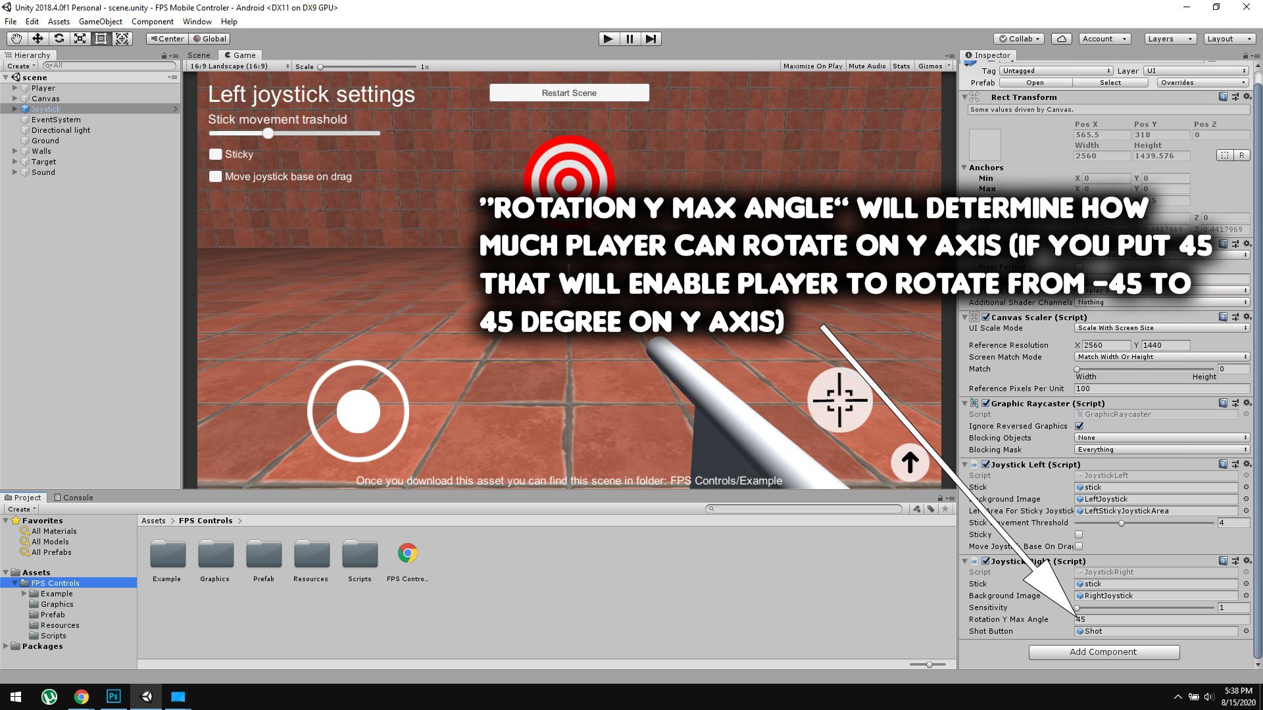Screen dimensions: 1263x710
Task: Enable the Sticky checkbox in Joystick Left
Action: click(x=1079, y=534)
